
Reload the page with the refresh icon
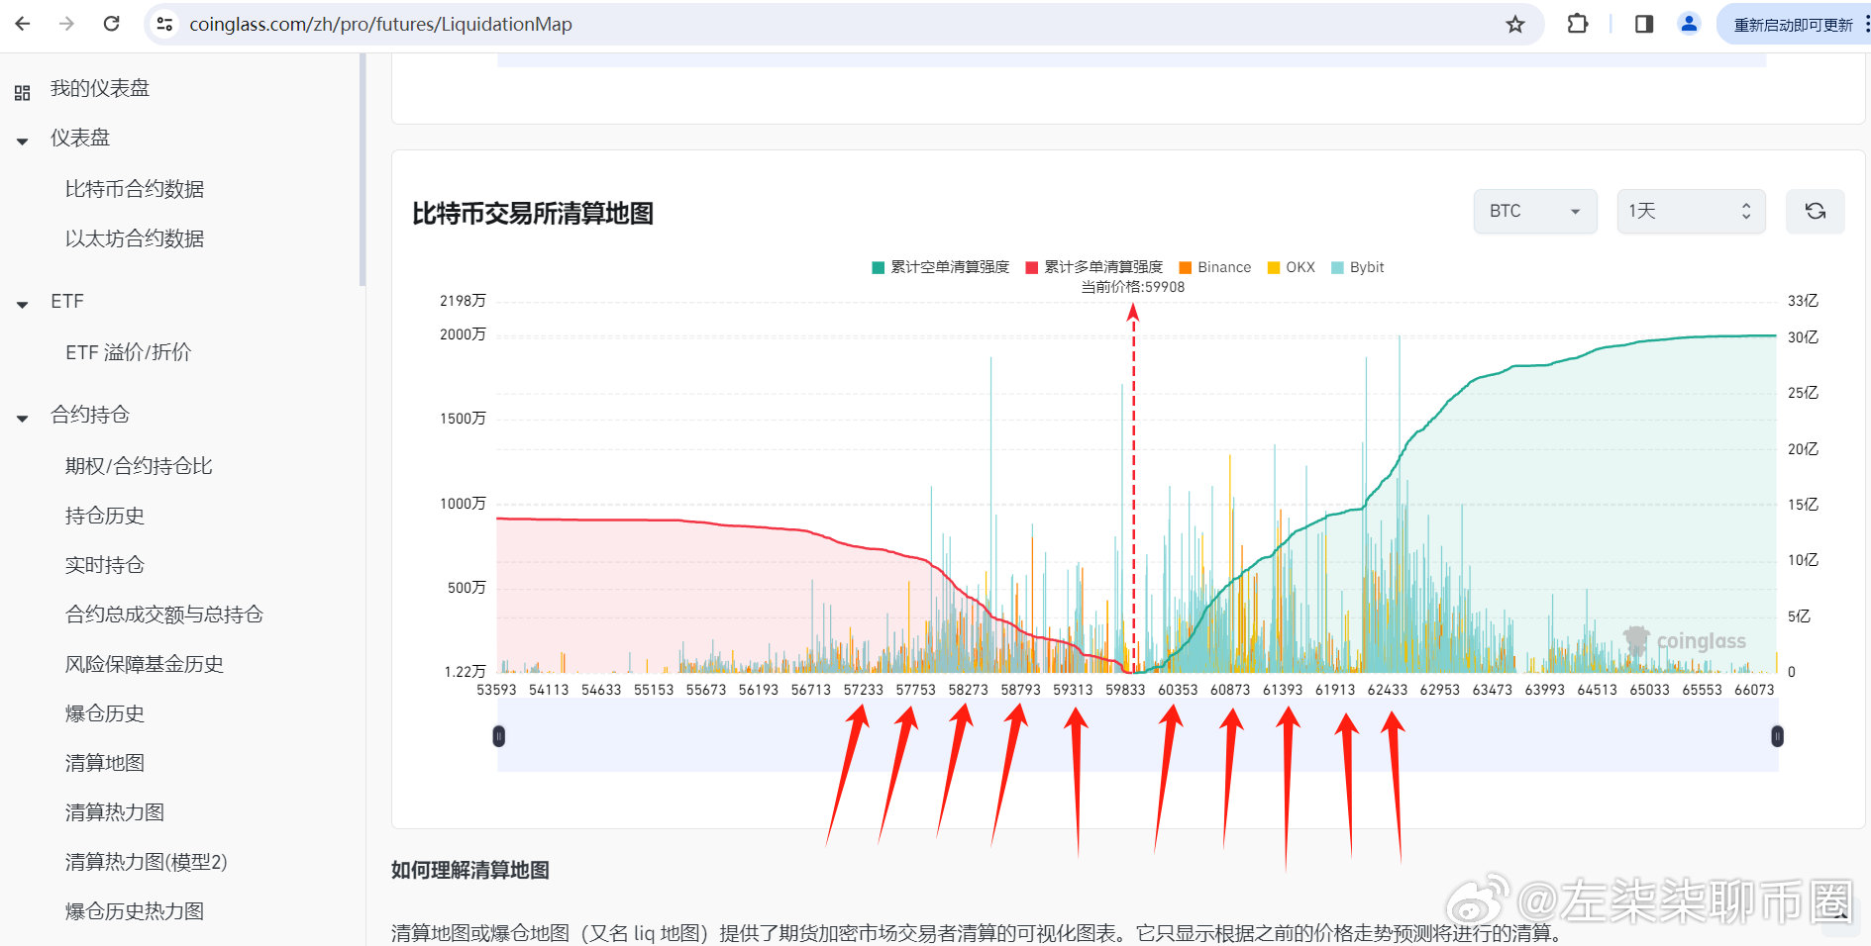pos(111,24)
